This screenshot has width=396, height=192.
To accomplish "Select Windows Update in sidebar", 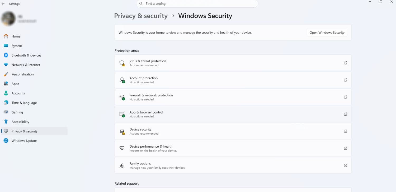I will coord(34,141).
